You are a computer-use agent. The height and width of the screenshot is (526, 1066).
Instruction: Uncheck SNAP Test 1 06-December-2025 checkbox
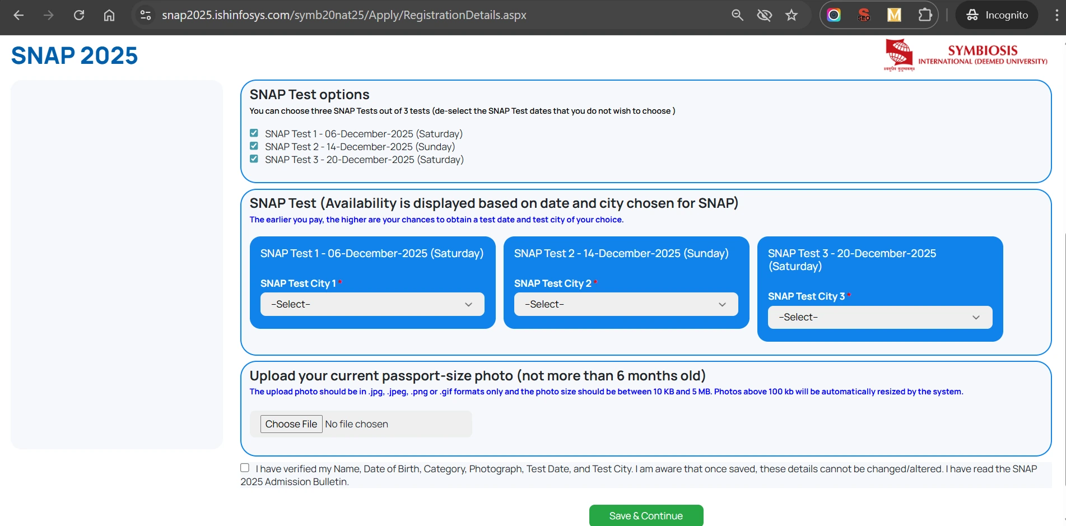(254, 133)
